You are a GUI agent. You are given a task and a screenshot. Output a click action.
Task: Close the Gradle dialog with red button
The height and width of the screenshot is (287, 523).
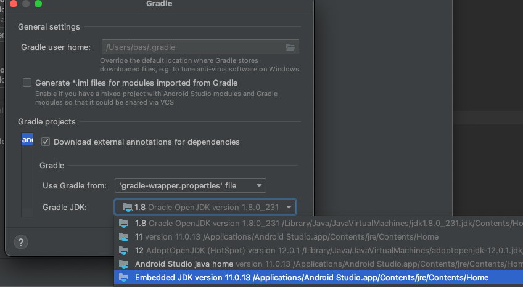tap(14, 4)
